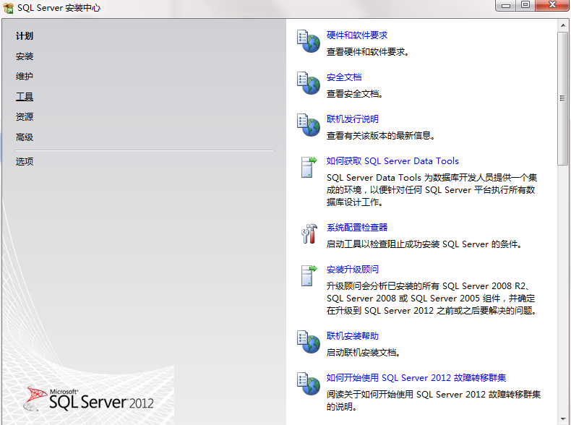Click the server icon beside 如何获取 SQL Server Data Tools

pos(309,167)
